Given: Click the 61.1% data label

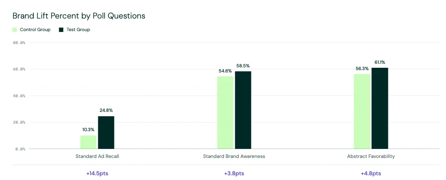Looking at the screenshot, I should coord(380,63).
